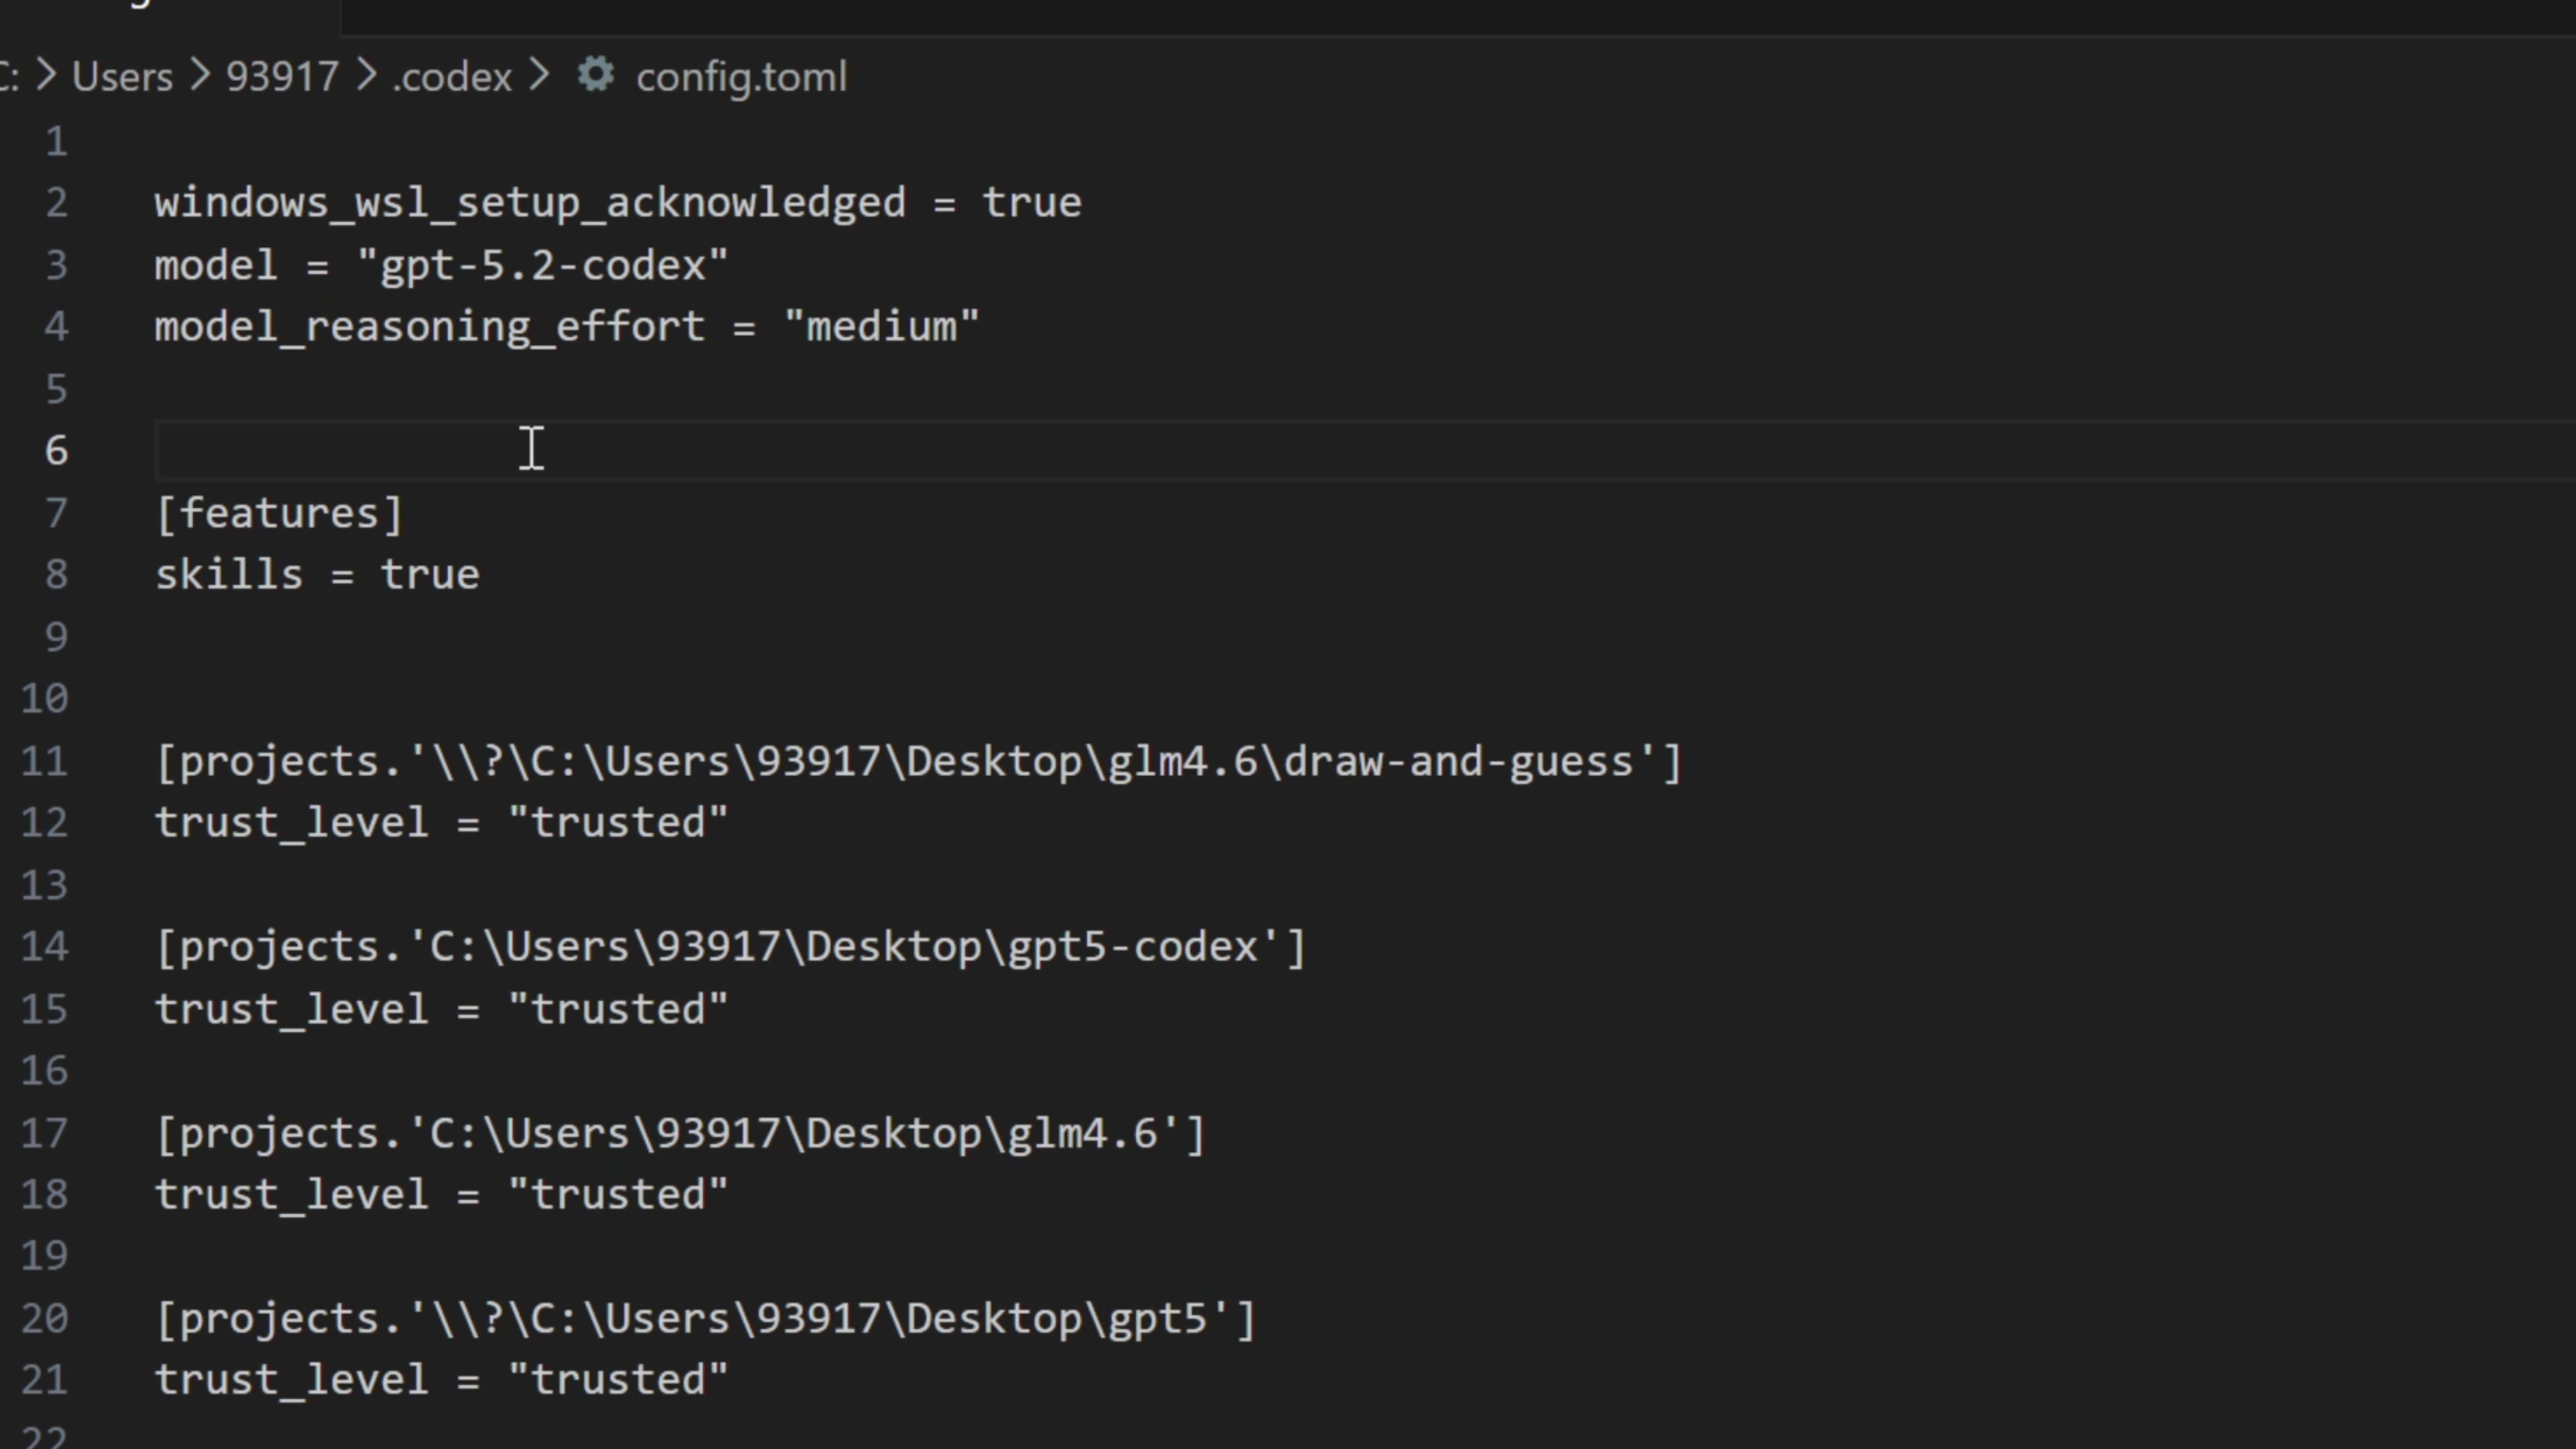Click chevron between Users and 93917
This screenshot has width=2576, height=1449.
pos(200,76)
